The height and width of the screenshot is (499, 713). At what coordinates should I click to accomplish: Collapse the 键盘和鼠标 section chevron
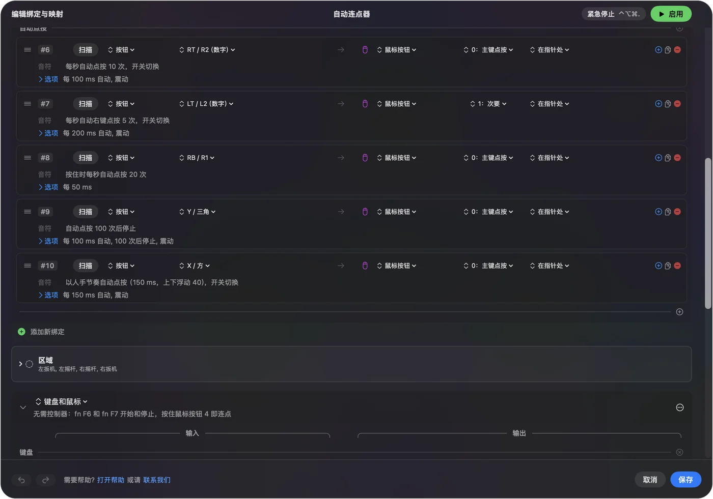pyautogui.click(x=23, y=407)
